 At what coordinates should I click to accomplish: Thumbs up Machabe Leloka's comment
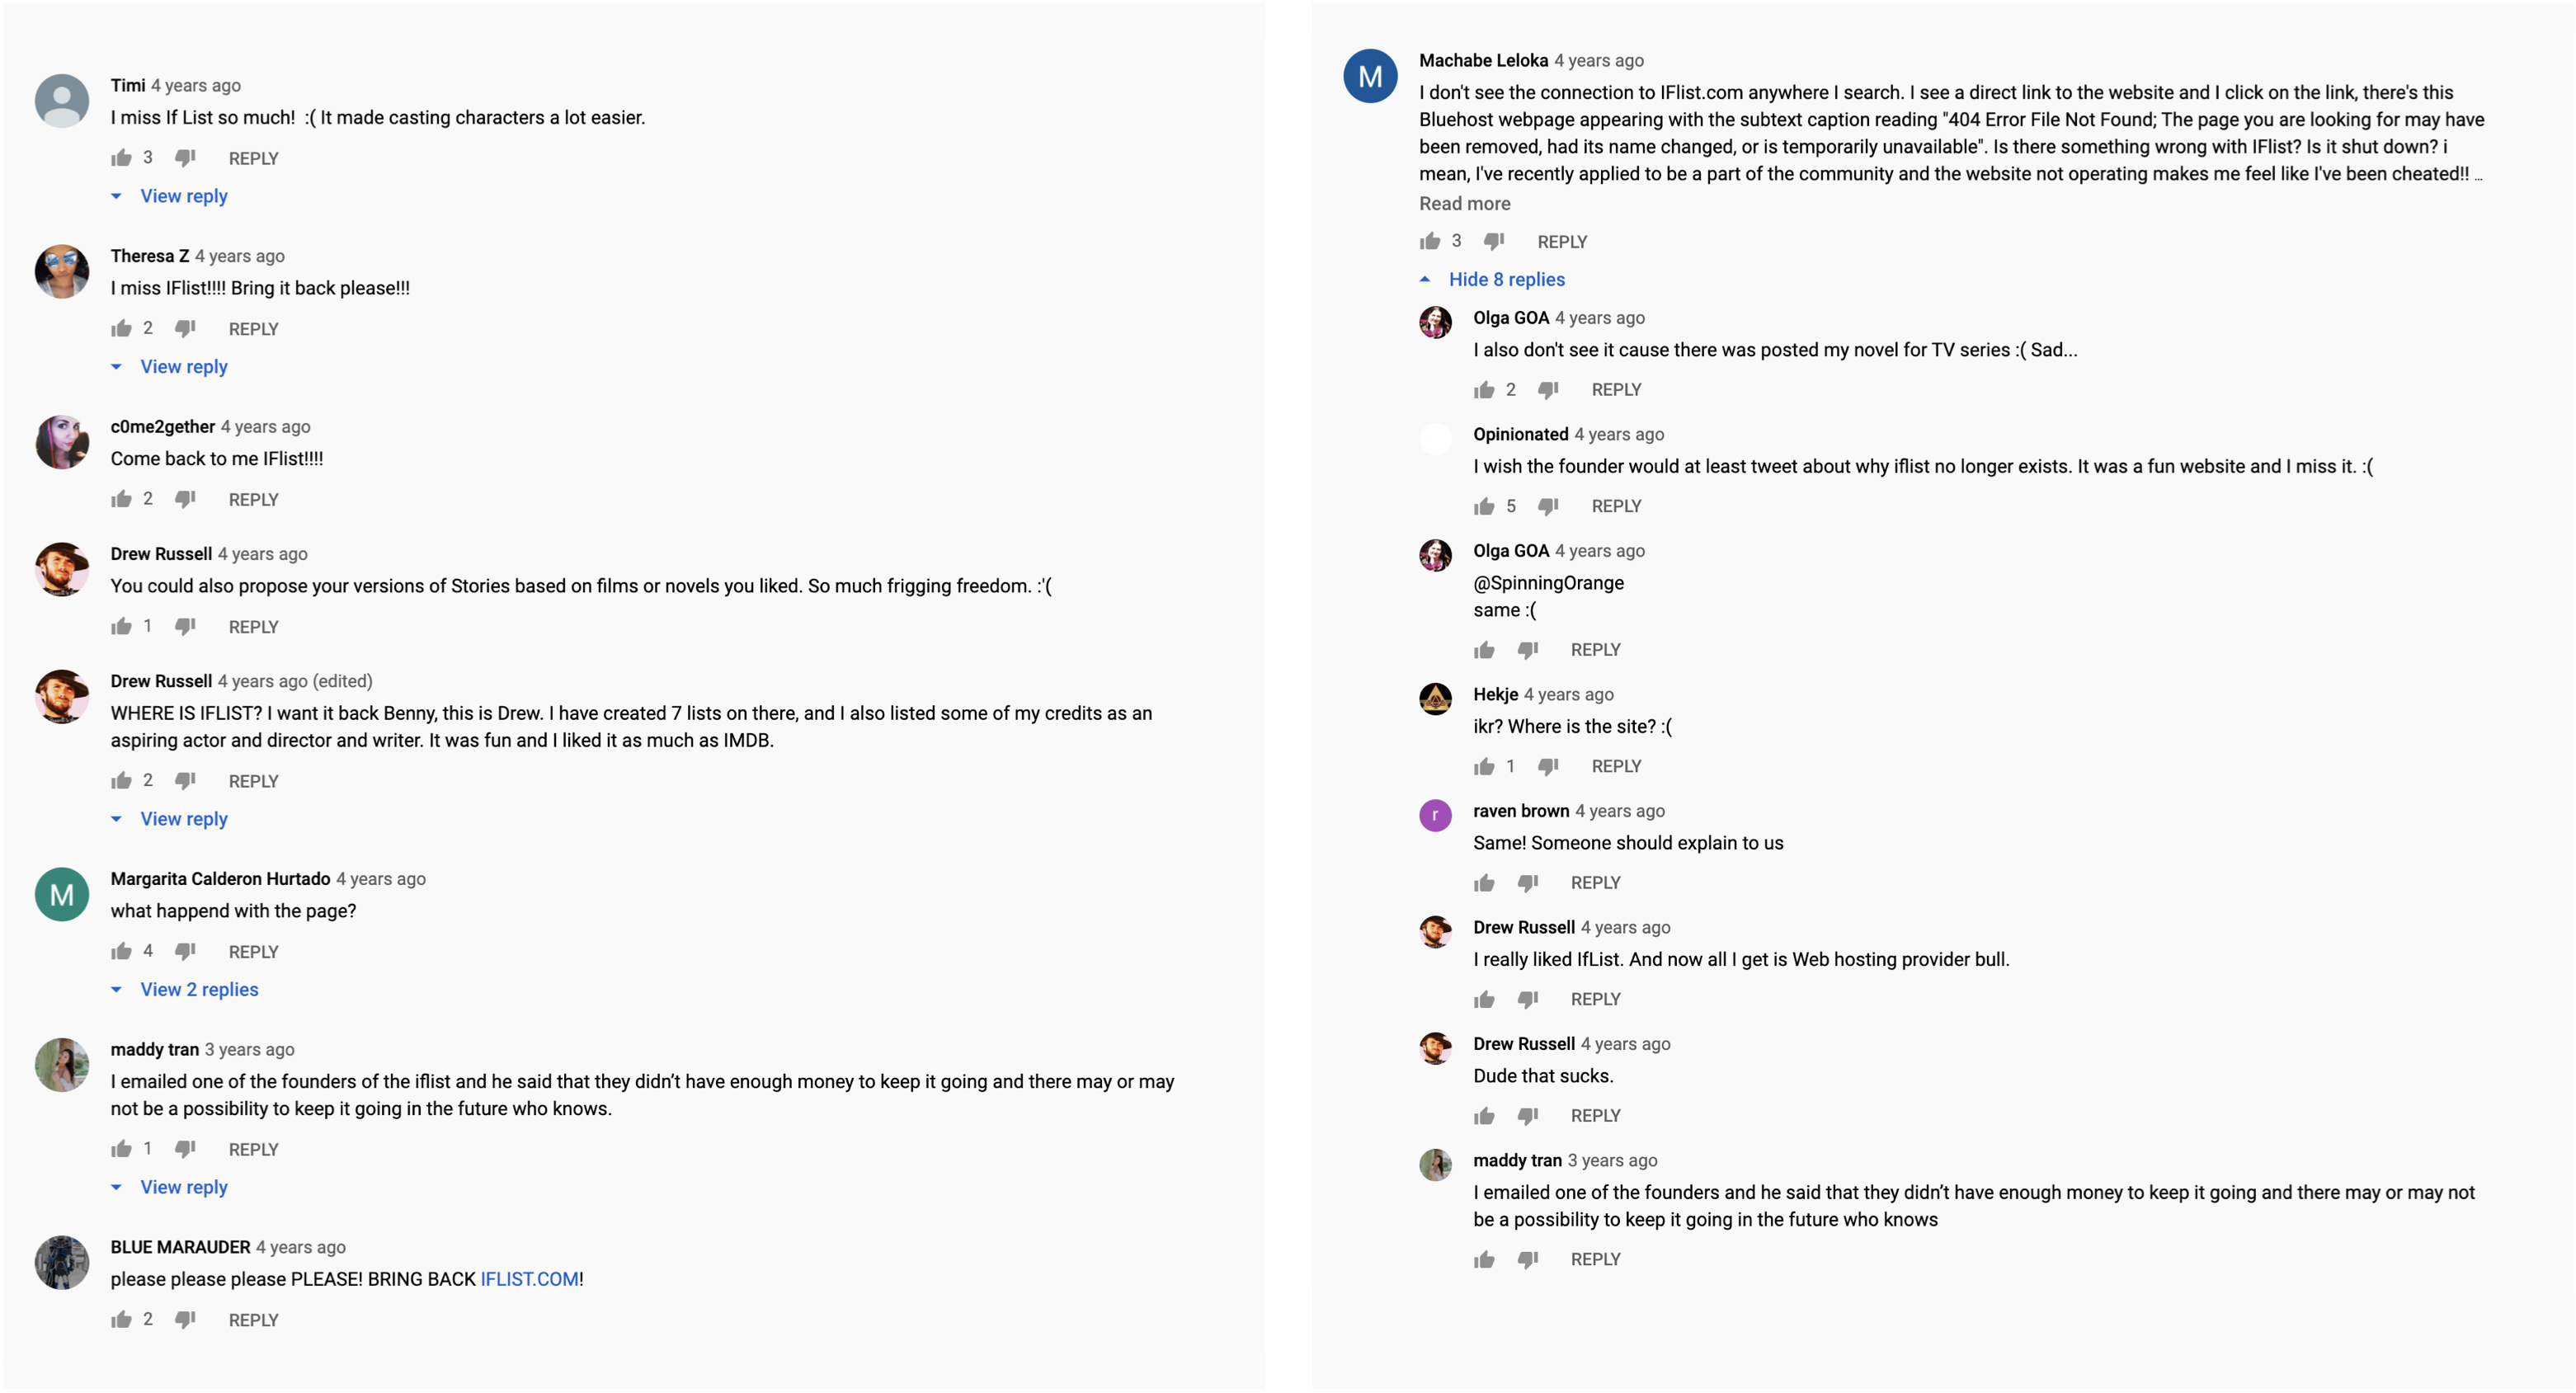[1430, 241]
